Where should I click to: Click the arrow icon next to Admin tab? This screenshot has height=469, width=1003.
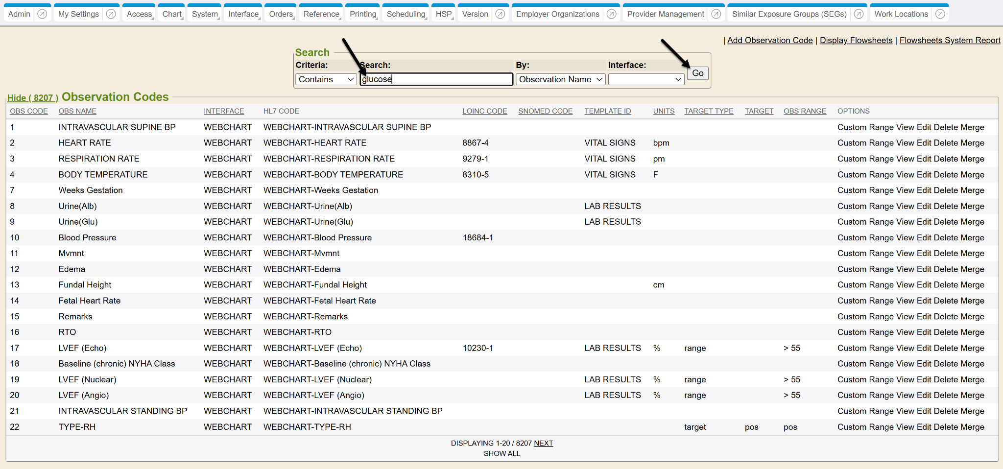42,14
